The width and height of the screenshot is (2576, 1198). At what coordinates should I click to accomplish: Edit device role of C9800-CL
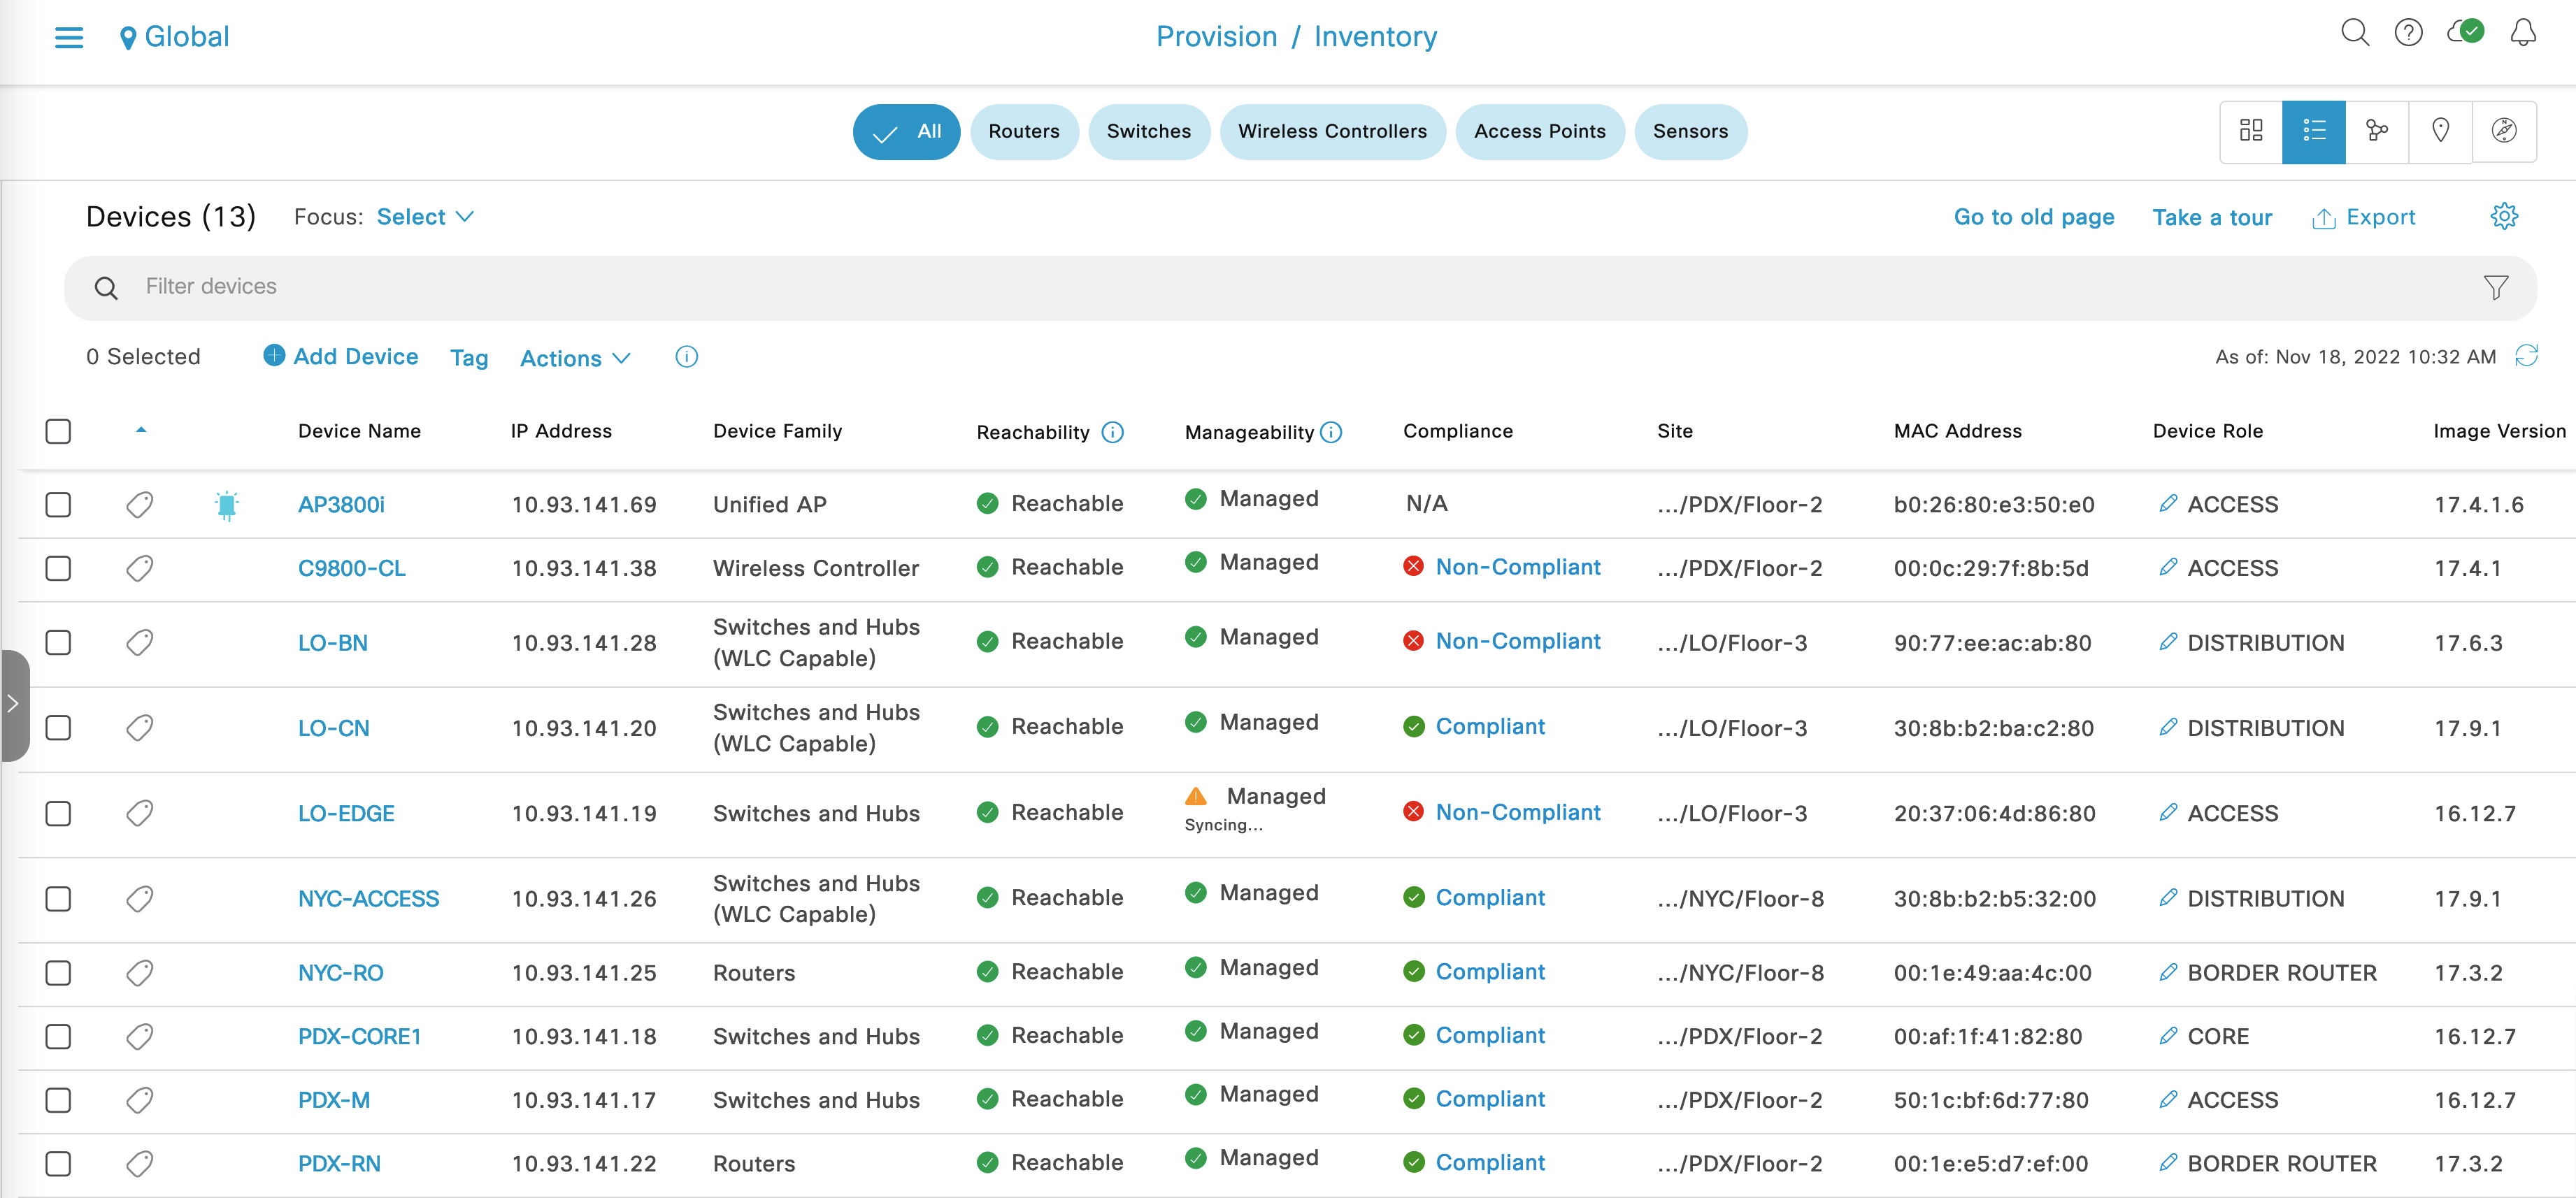tap(2167, 567)
